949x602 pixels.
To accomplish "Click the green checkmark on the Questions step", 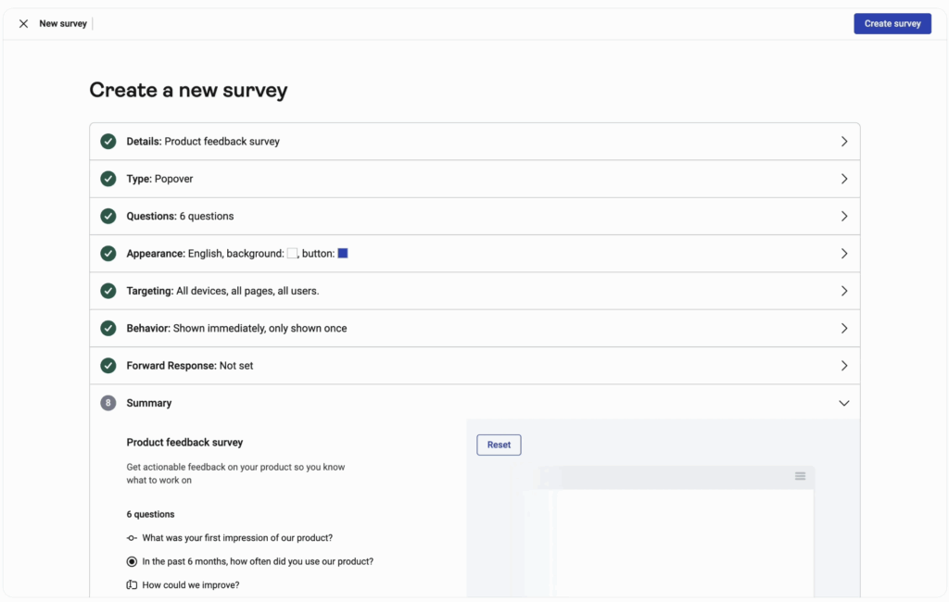I will (108, 216).
